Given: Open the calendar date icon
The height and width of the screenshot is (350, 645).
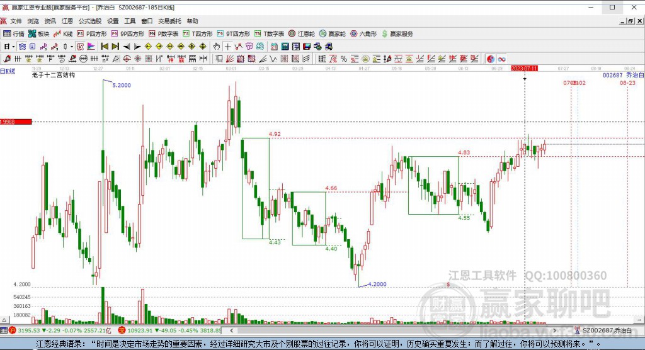Looking at the screenshot, I should (x=274, y=47).
